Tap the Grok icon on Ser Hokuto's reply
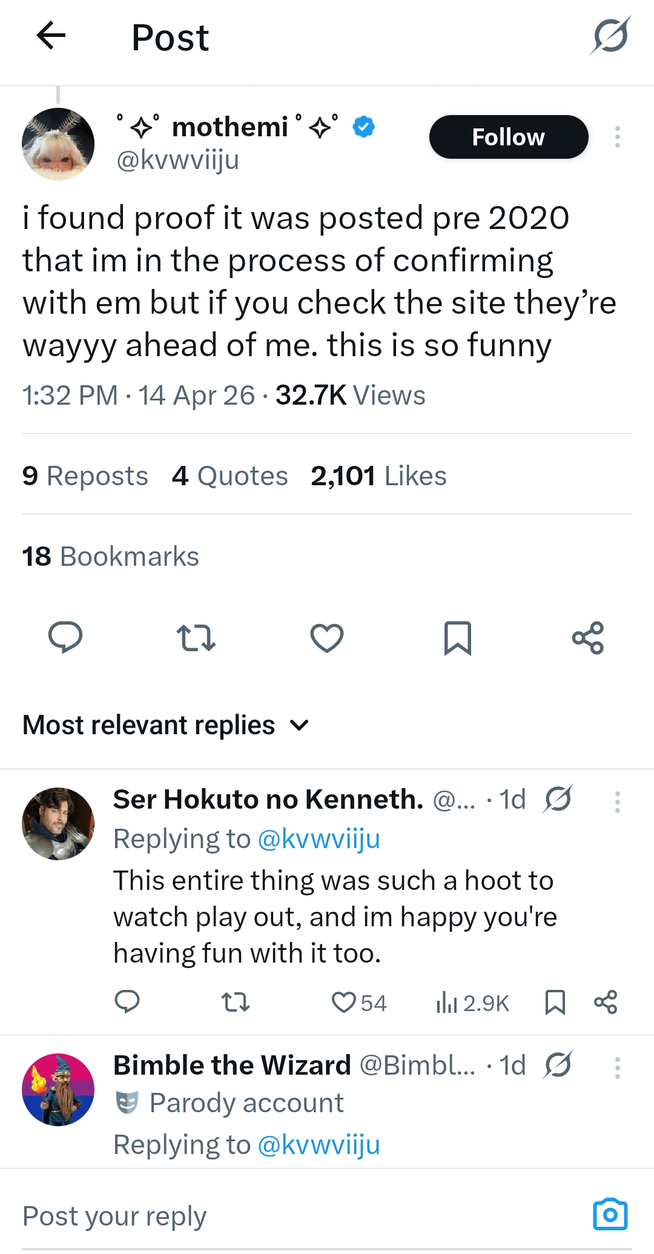654x1254 pixels. tap(558, 800)
